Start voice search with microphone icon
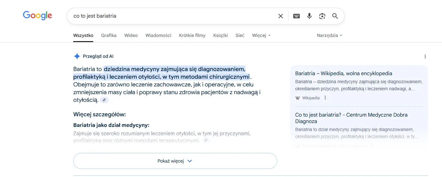Viewport: 442px width, 177px height. (x=309, y=16)
